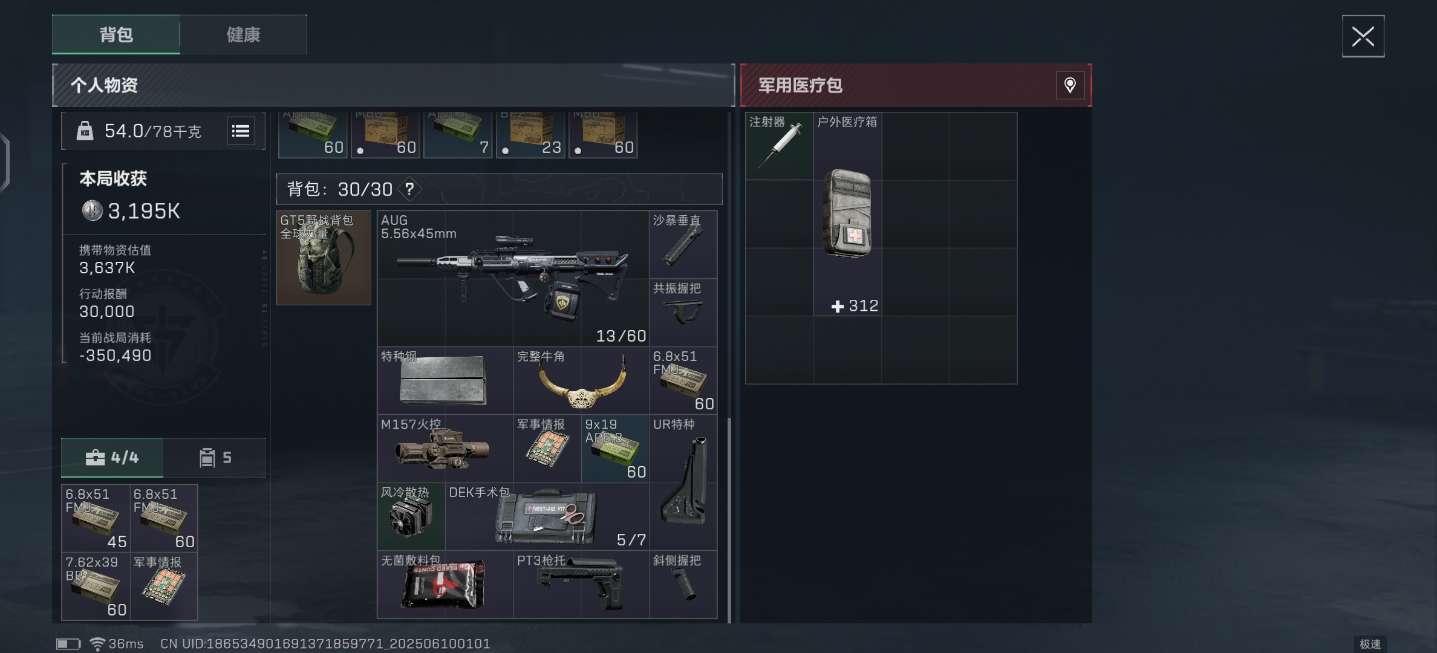This screenshot has height=653, width=1437.
Task: Select the 无菌敷料包 dressing pack
Action: point(445,584)
